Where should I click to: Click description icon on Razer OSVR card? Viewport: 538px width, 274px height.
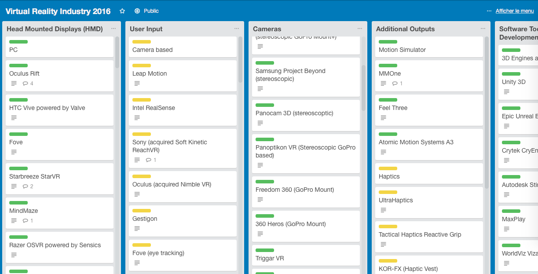coord(14,255)
